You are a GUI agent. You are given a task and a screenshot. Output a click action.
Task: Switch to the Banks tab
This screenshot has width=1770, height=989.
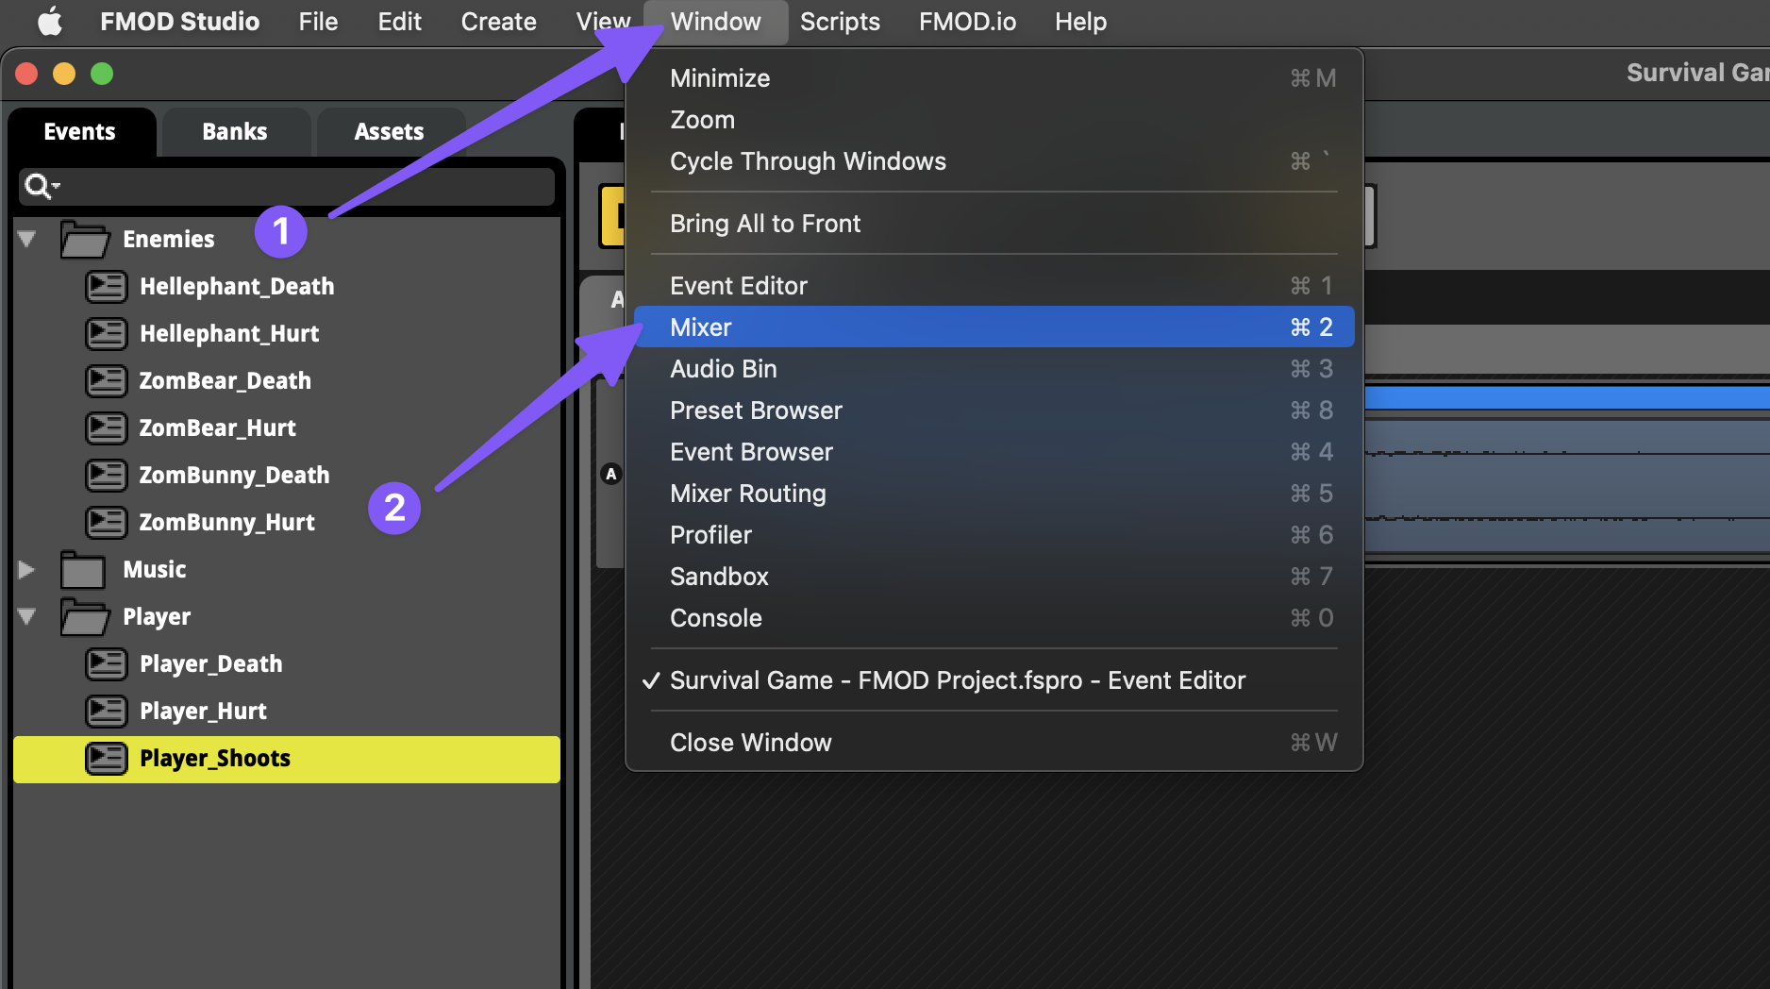(x=234, y=132)
